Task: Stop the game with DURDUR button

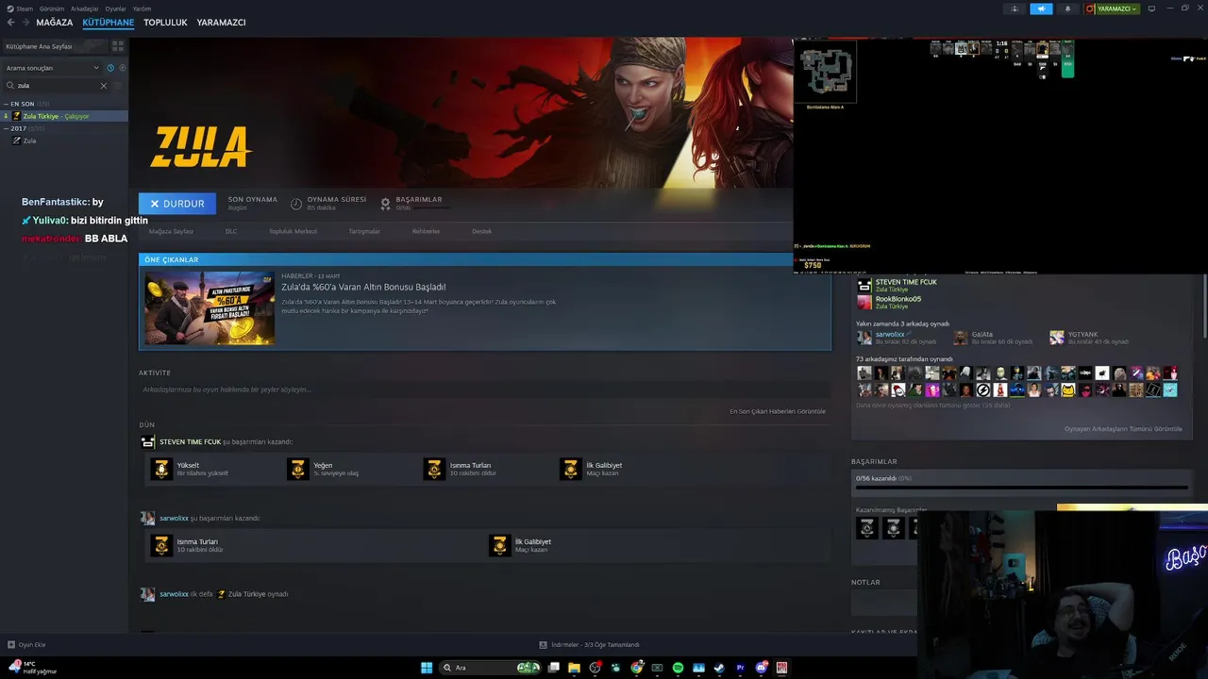Action: pyautogui.click(x=177, y=204)
